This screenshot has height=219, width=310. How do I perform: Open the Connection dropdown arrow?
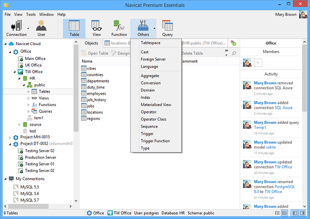pos(28,28)
